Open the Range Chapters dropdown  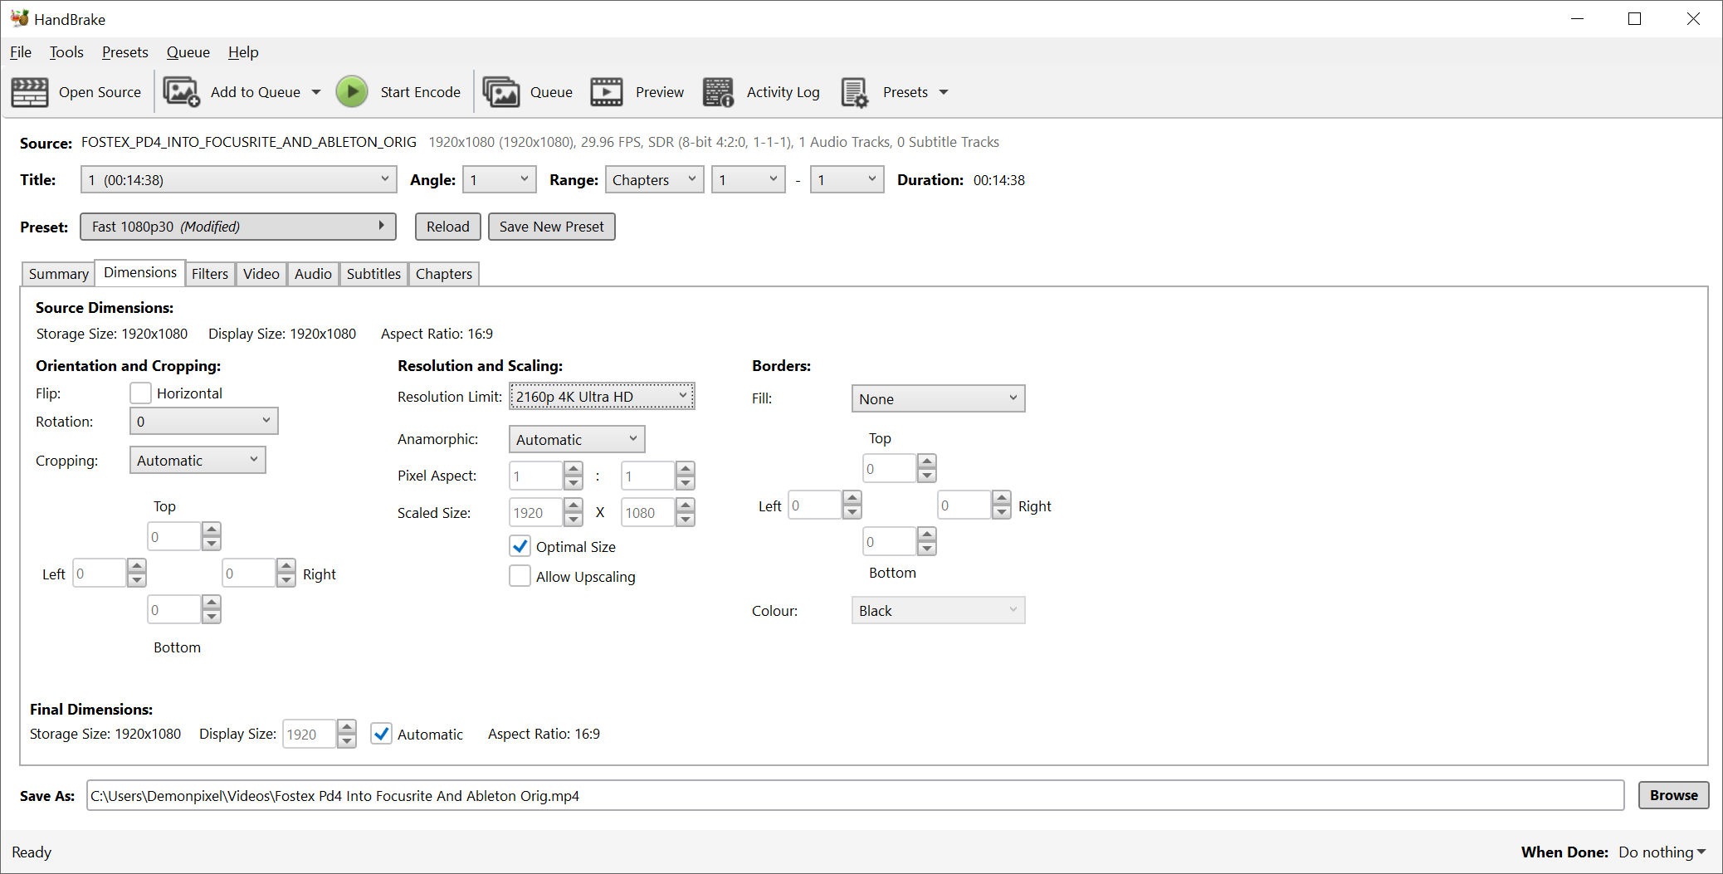click(655, 179)
